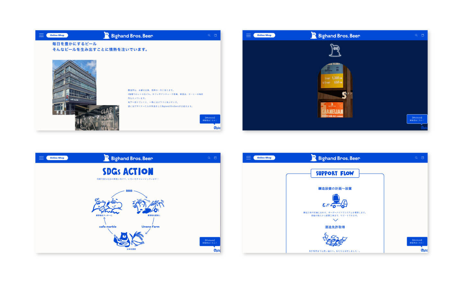The image size is (463, 283).
Task: Open hamburger menu on the dark navy page
Action: tap(249, 35)
